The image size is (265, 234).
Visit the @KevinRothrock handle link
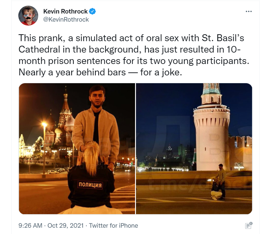pos(66,20)
